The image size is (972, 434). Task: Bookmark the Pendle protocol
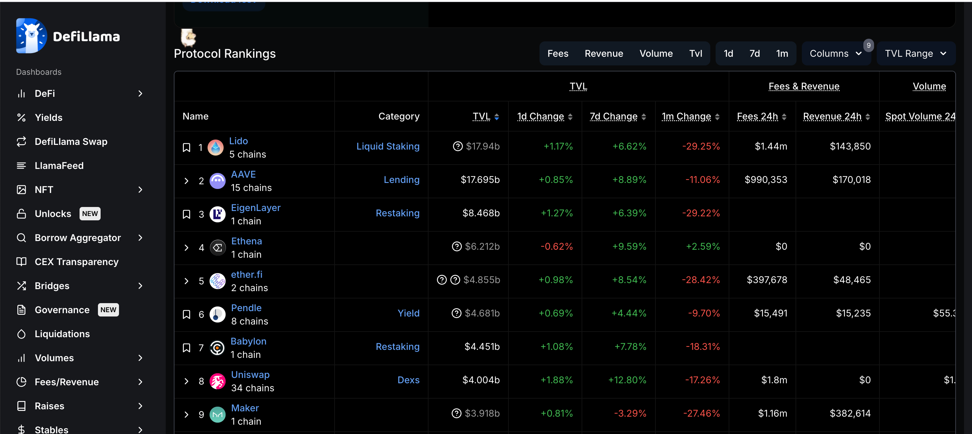point(187,314)
